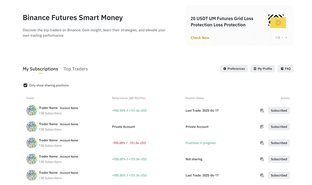312x185 pixels.
Task: Click the 1/5 banner page counter
Action: 278,38
